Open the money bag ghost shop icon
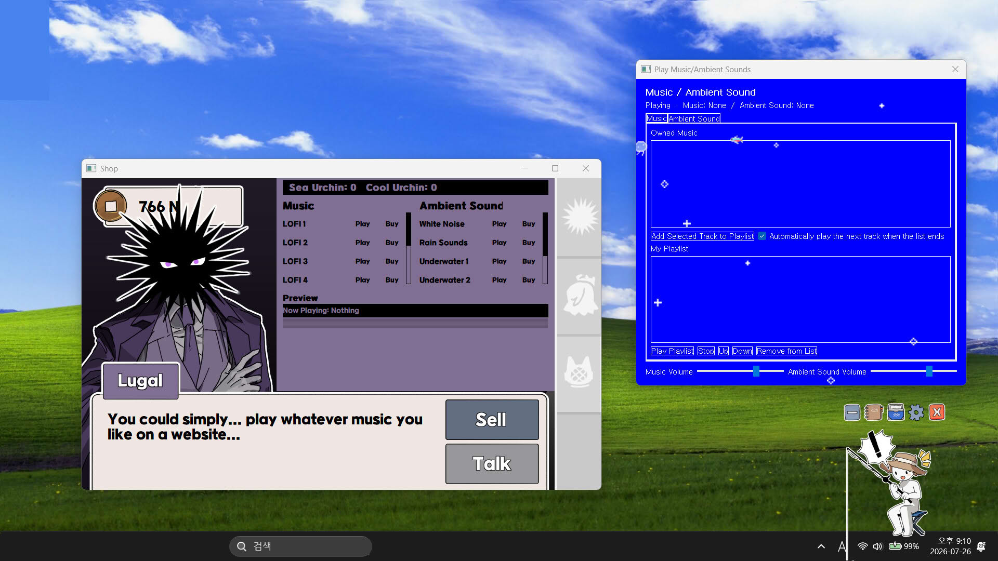The height and width of the screenshot is (561, 998). click(x=580, y=295)
